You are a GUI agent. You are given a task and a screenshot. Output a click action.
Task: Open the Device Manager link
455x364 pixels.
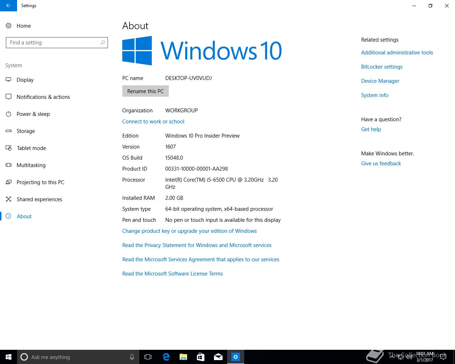point(380,81)
